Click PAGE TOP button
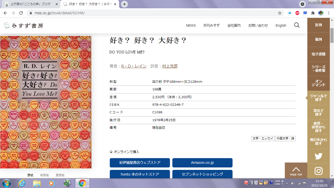Image resolution: width=334 pixels, height=188 pixels. pos(296,170)
